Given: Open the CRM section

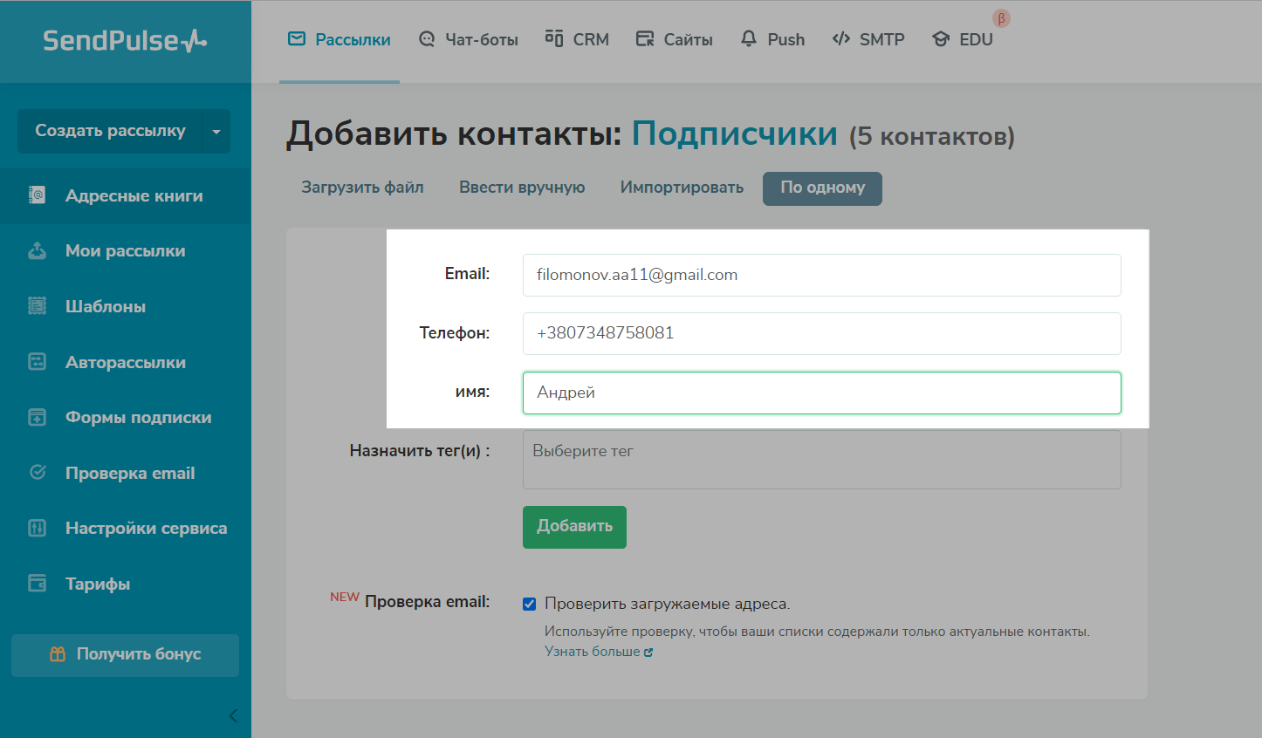Looking at the screenshot, I should pyautogui.click(x=577, y=40).
